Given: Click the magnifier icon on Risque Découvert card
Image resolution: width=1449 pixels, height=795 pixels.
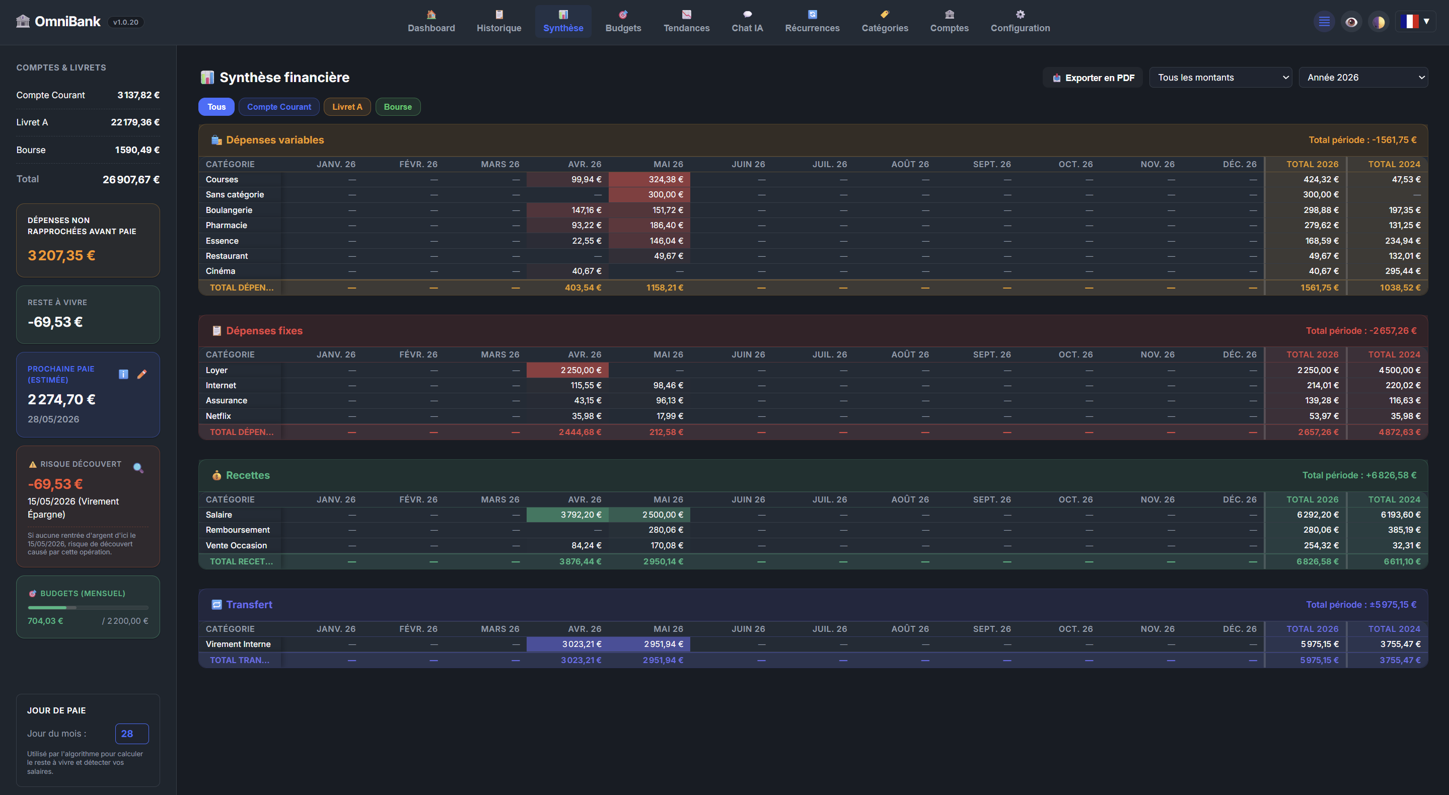Looking at the screenshot, I should (x=138, y=468).
